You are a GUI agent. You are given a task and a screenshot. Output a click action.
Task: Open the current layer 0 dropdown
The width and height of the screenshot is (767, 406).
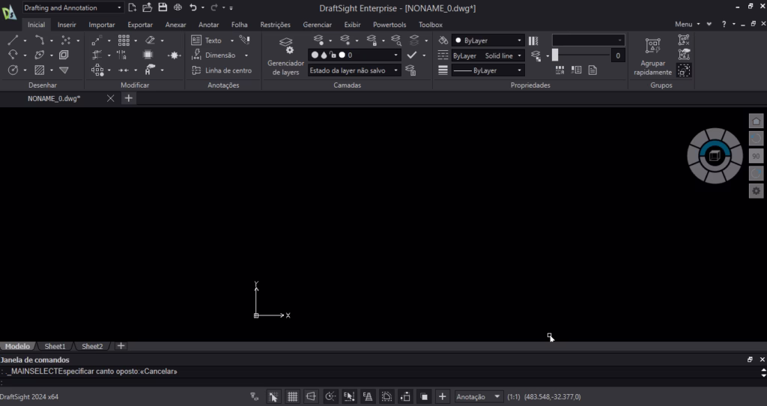[x=354, y=55]
